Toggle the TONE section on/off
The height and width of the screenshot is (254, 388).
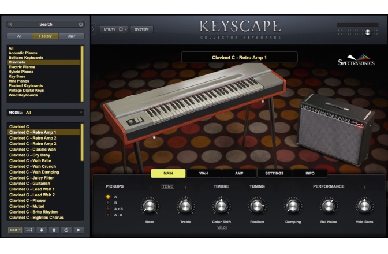point(168,186)
